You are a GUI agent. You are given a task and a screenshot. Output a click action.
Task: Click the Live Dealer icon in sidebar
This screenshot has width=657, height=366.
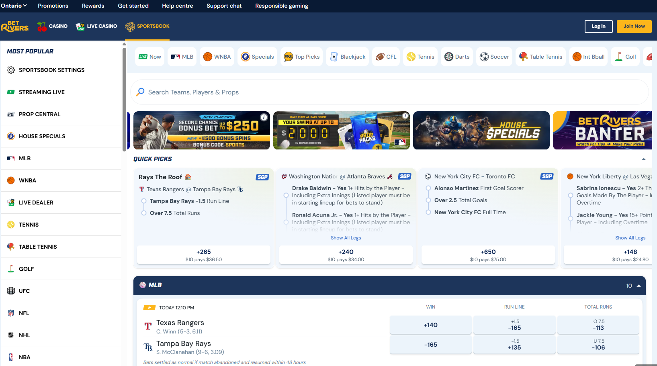point(11,202)
